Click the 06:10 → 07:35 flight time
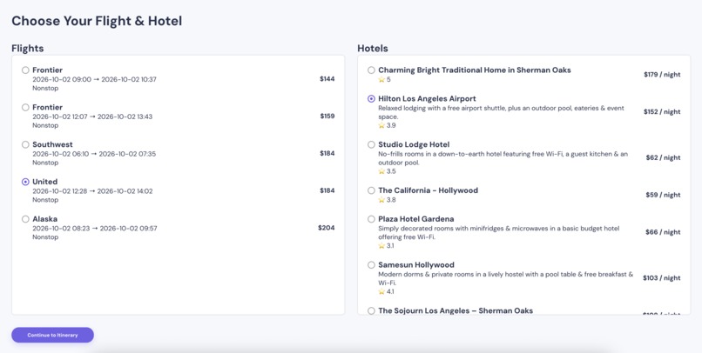 (94, 154)
